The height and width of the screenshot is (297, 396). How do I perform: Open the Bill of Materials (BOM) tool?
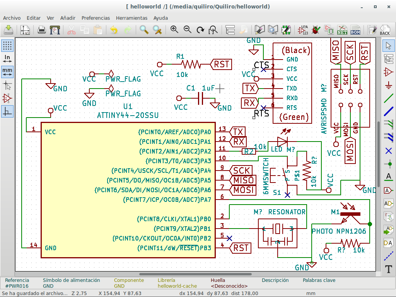click(355, 30)
